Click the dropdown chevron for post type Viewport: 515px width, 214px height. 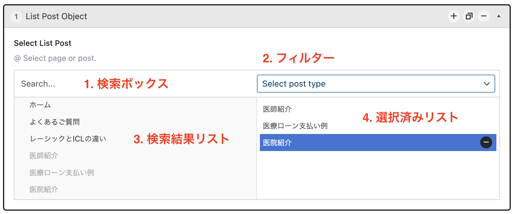[x=486, y=84]
